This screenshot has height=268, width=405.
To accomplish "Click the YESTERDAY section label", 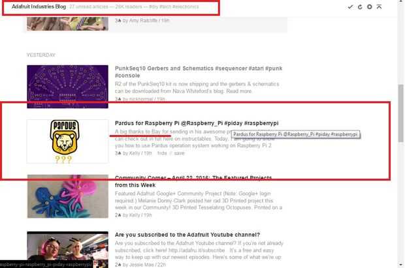I will pos(40,55).
